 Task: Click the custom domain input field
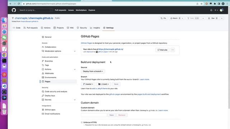(94, 115)
